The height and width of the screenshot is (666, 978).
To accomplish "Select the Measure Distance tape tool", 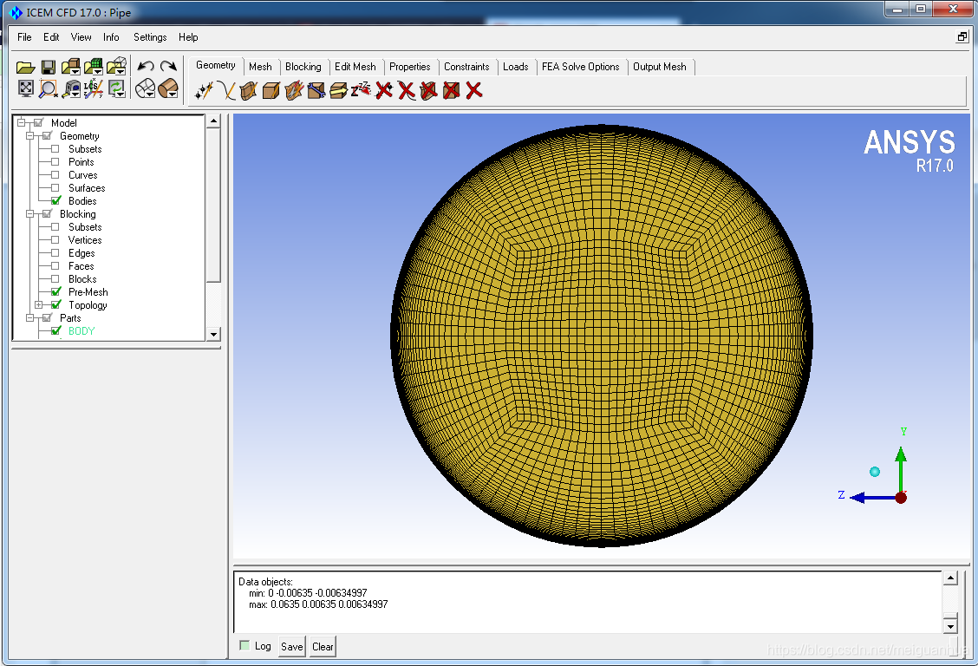I will click(72, 89).
